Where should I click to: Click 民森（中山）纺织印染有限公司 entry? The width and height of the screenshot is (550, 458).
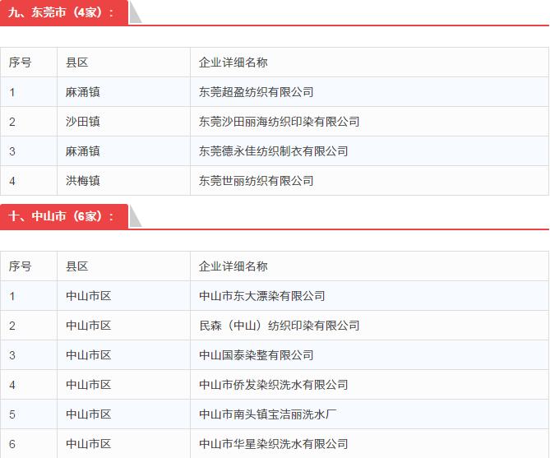pos(279,326)
